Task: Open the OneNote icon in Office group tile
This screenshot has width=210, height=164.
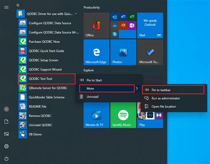Action: point(132,26)
